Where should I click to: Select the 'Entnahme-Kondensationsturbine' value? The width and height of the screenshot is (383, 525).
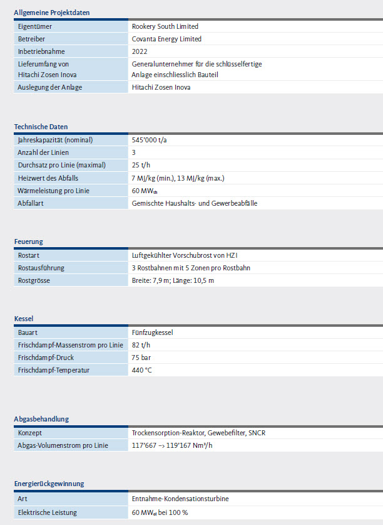pos(180,499)
